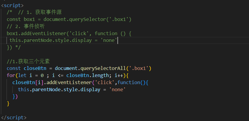Click the commented 'this.parentNode.style.display' line with cursor
249x121 pixels.
tap(63, 40)
